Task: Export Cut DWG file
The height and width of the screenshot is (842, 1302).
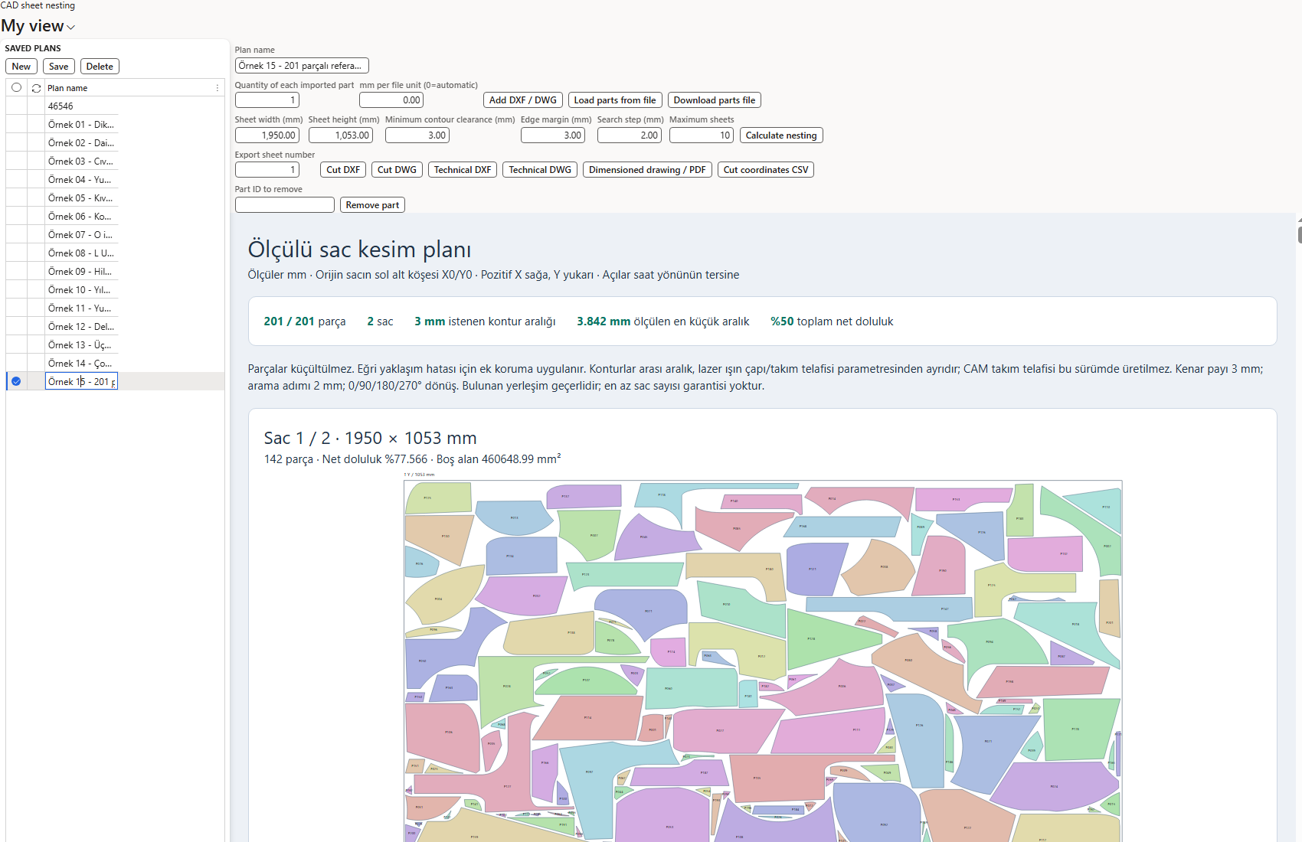Action: (397, 170)
